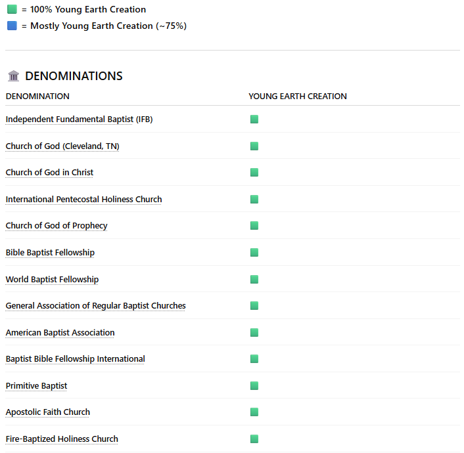This screenshot has height=453, width=464.
Task: Click the Denomination column header
Action: point(37,97)
